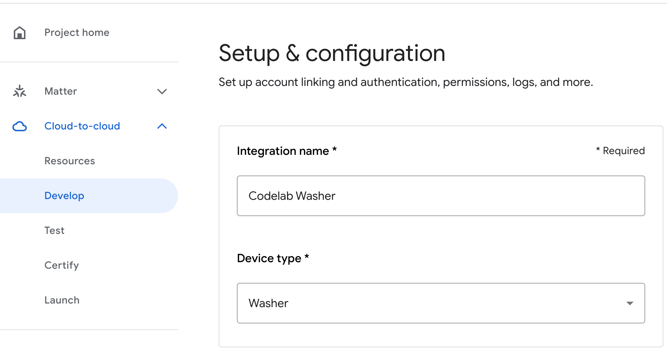Open the Develop sidebar item
The image size is (667, 351).
tap(64, 196)
